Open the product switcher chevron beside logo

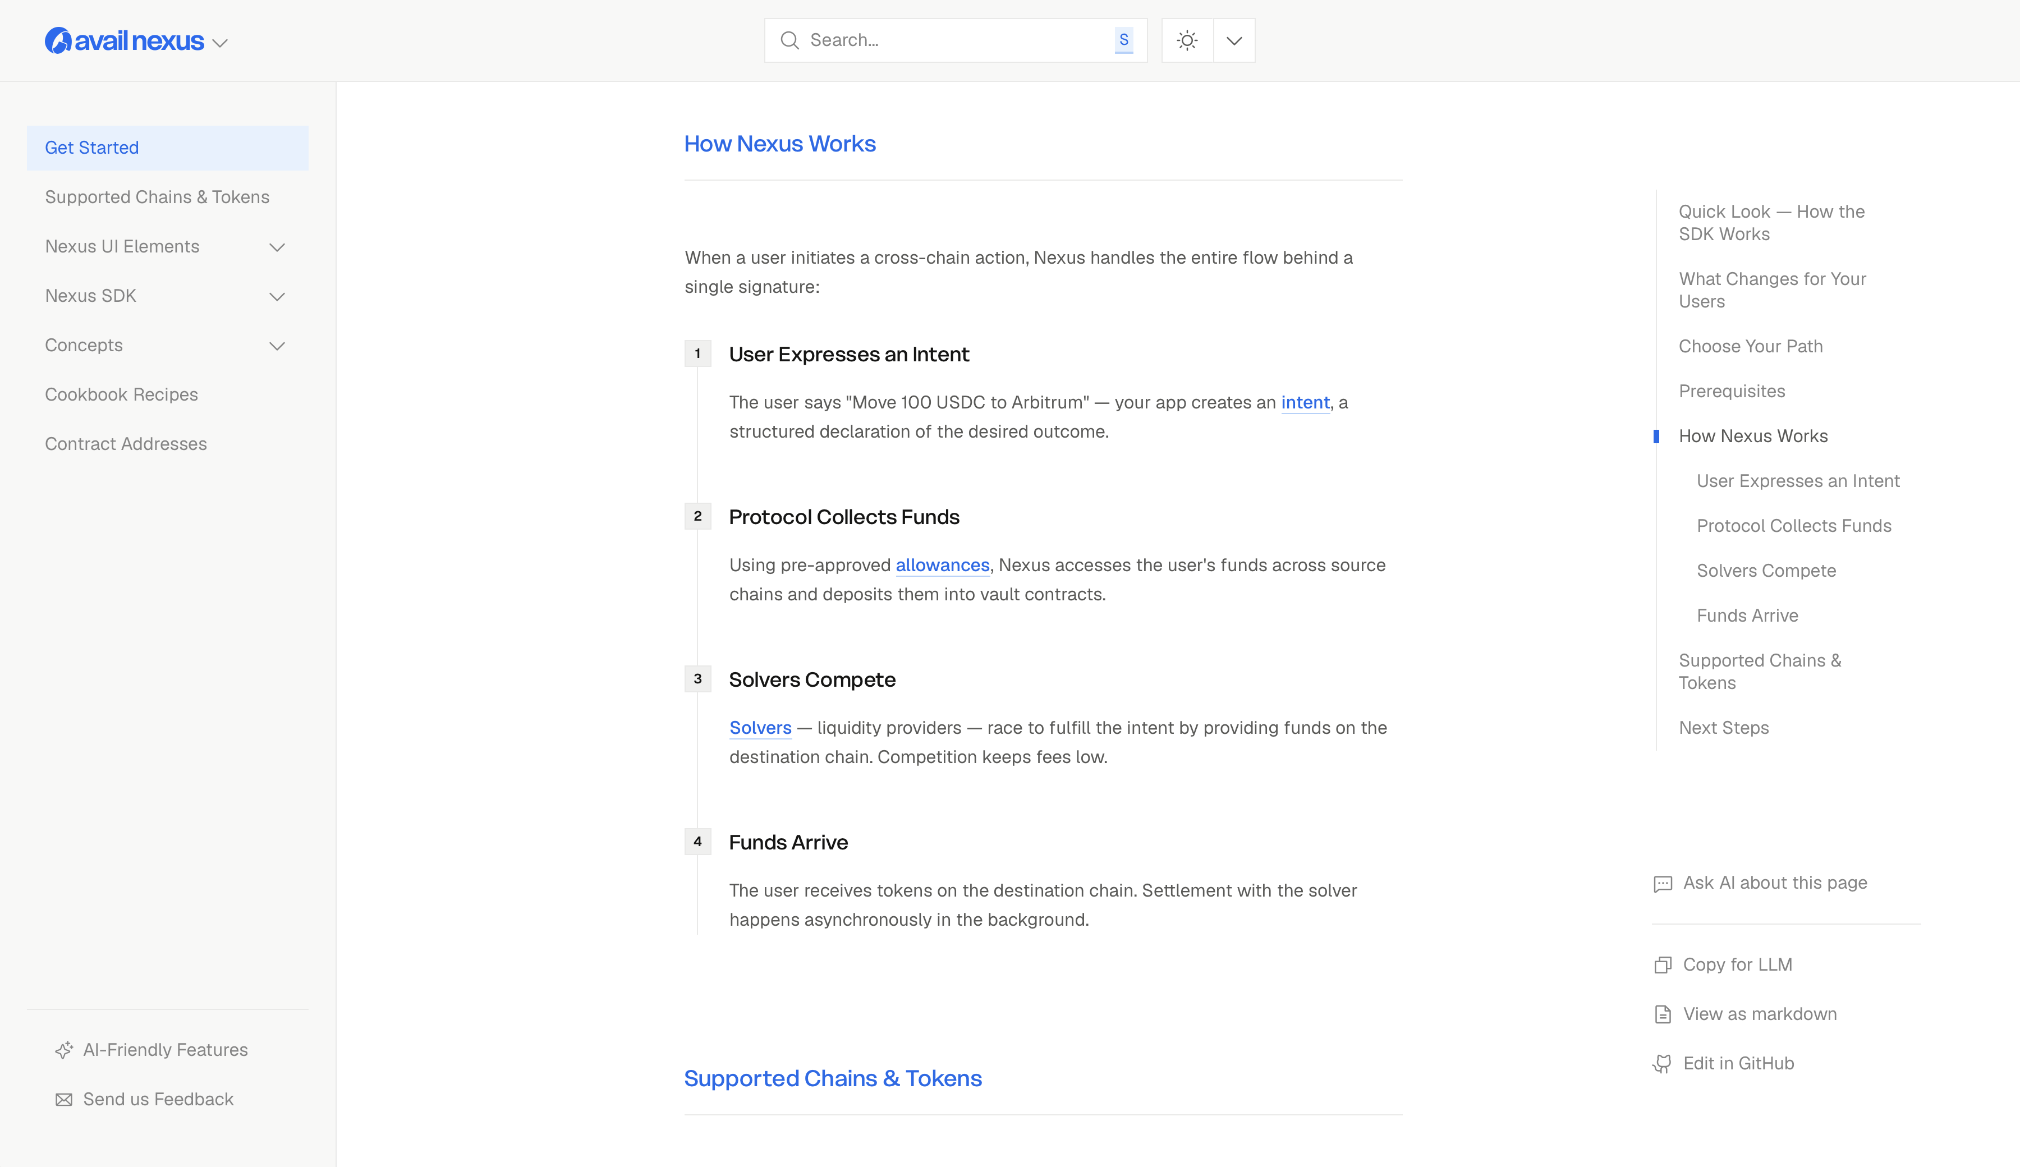tap(221, 43)
